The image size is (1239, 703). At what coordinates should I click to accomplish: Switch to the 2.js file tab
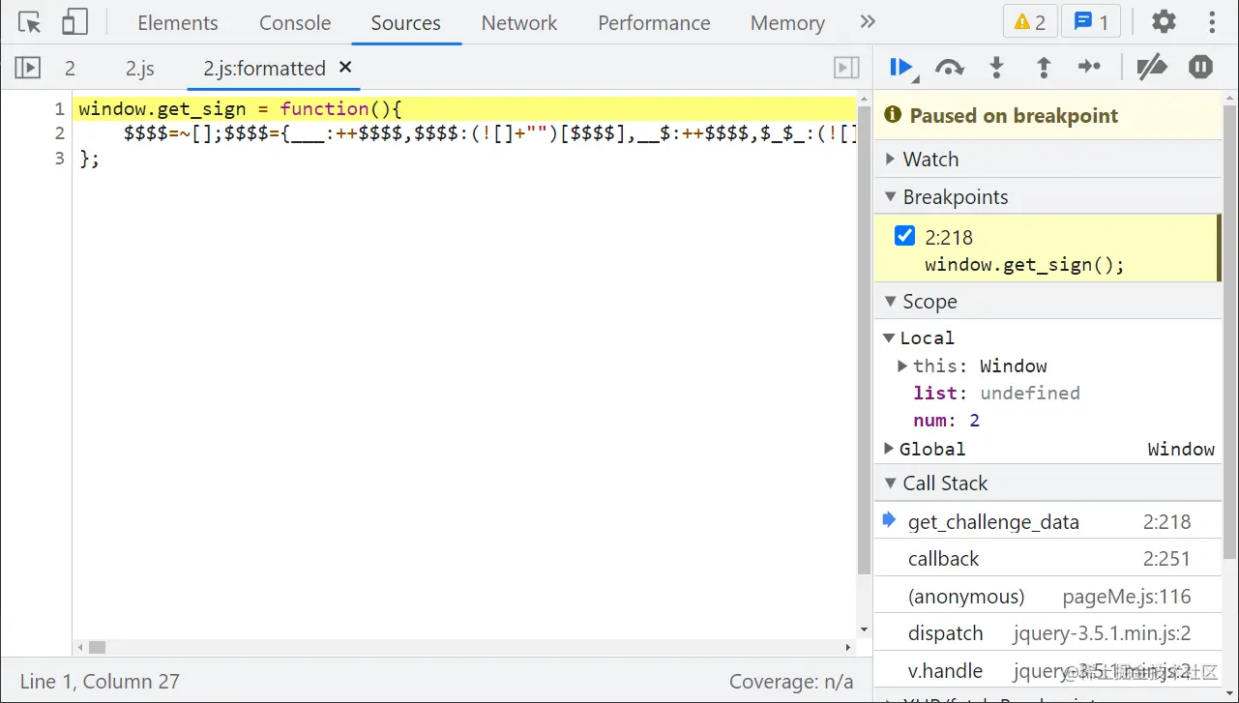tap(140, 69)
